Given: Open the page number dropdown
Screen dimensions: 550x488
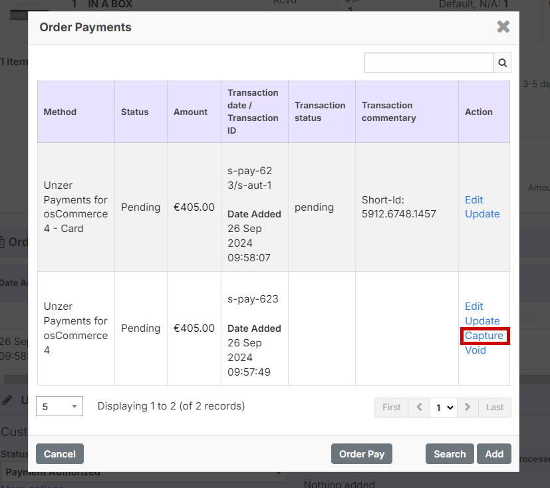Looking at the screenshot, I should coord(444,408).
